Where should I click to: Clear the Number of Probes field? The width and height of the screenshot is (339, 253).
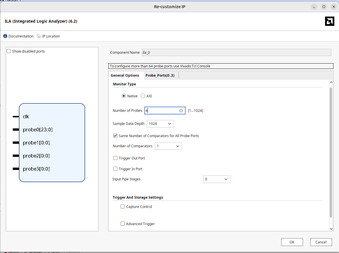pos(181,111)
